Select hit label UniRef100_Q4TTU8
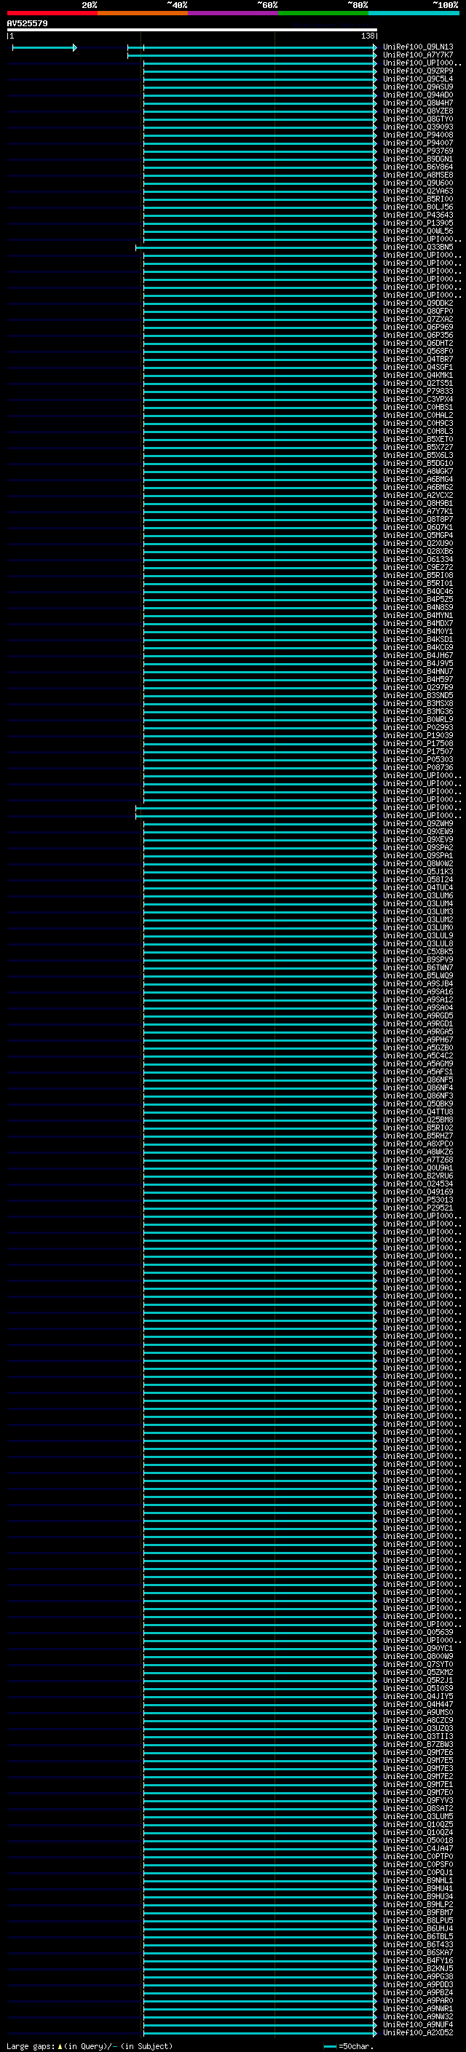The width and height of the screenshot is (466, 2052). click(418, 1112)
